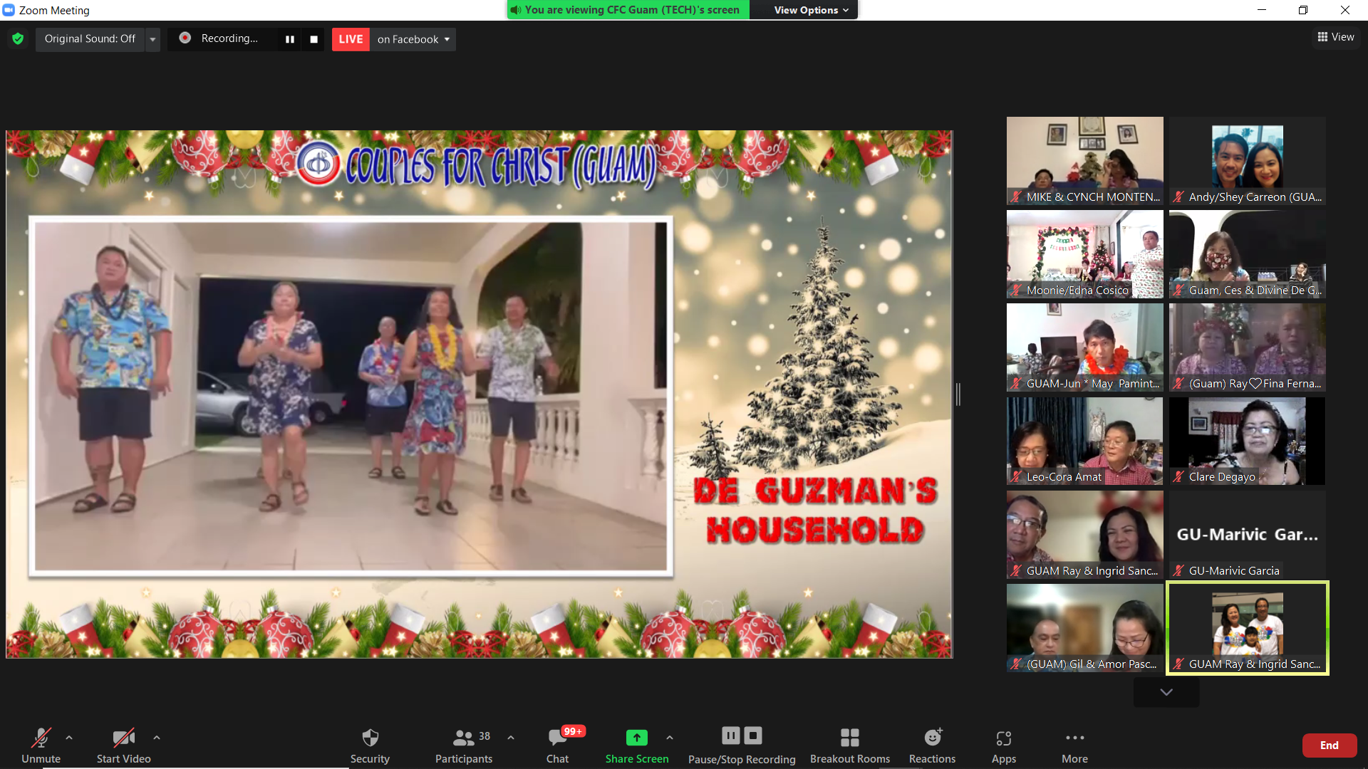
Task: Open the Original Sound dropdown arrow
Action: click(x=152, y=39)
